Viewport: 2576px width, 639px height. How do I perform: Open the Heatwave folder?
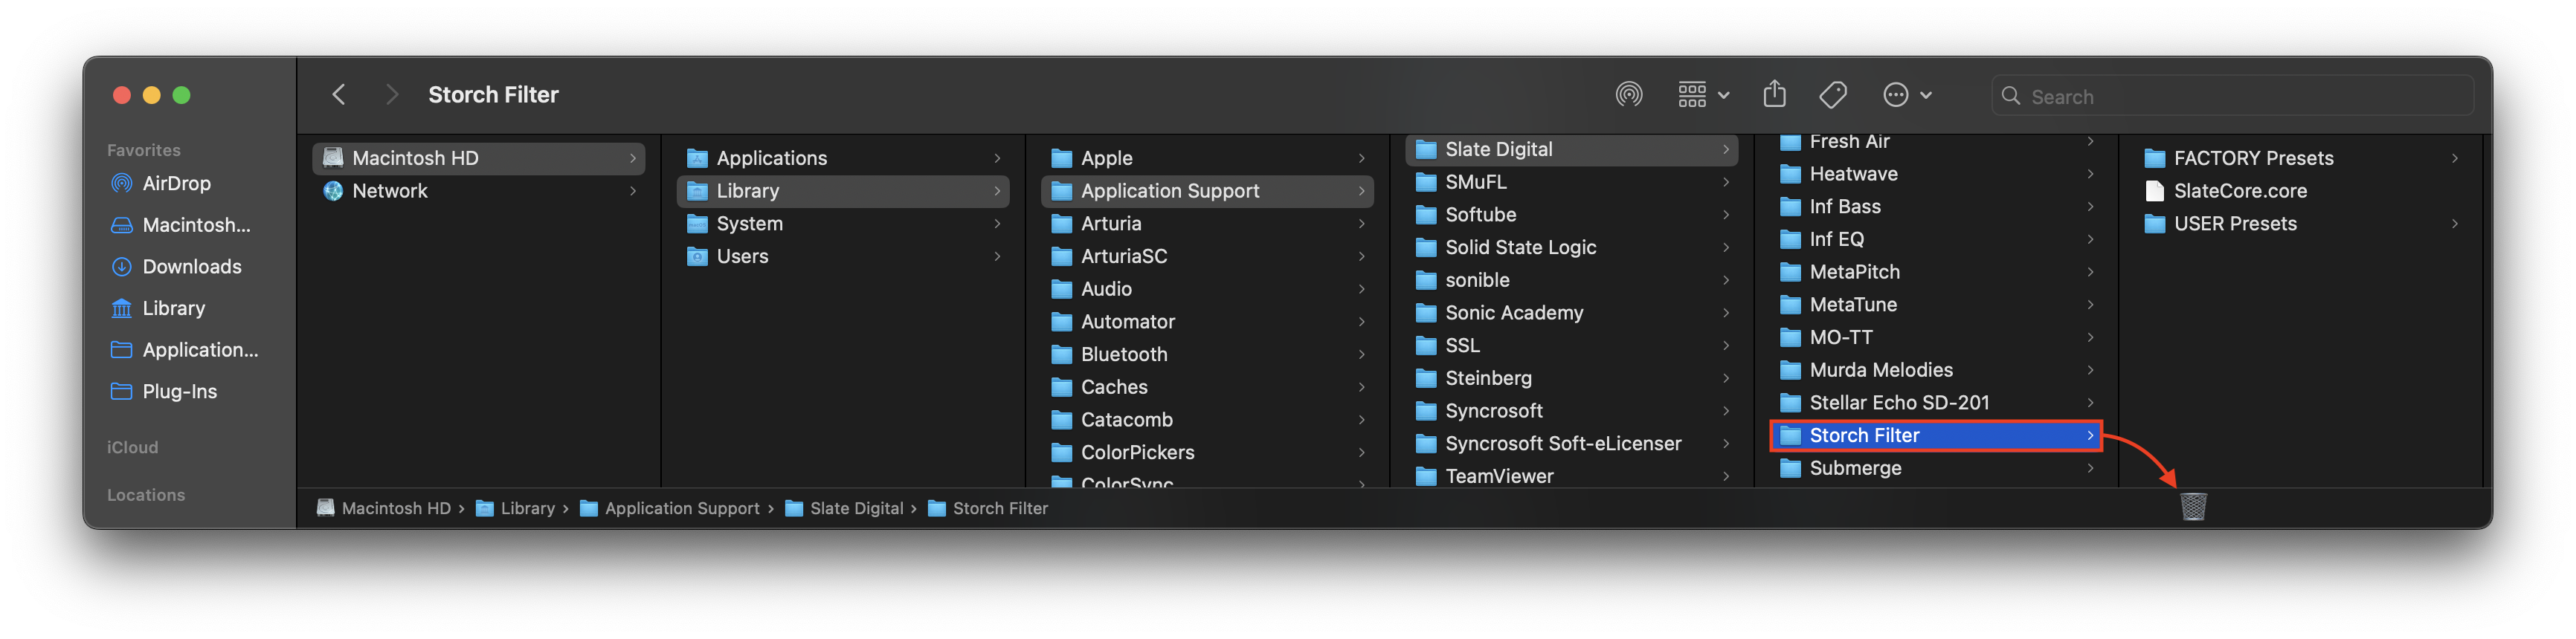point(1937,175)
